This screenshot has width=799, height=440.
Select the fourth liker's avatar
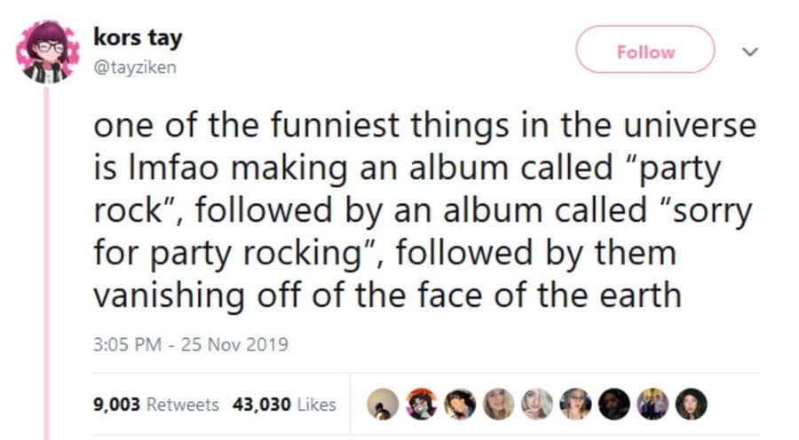click(x=498, y=404)
